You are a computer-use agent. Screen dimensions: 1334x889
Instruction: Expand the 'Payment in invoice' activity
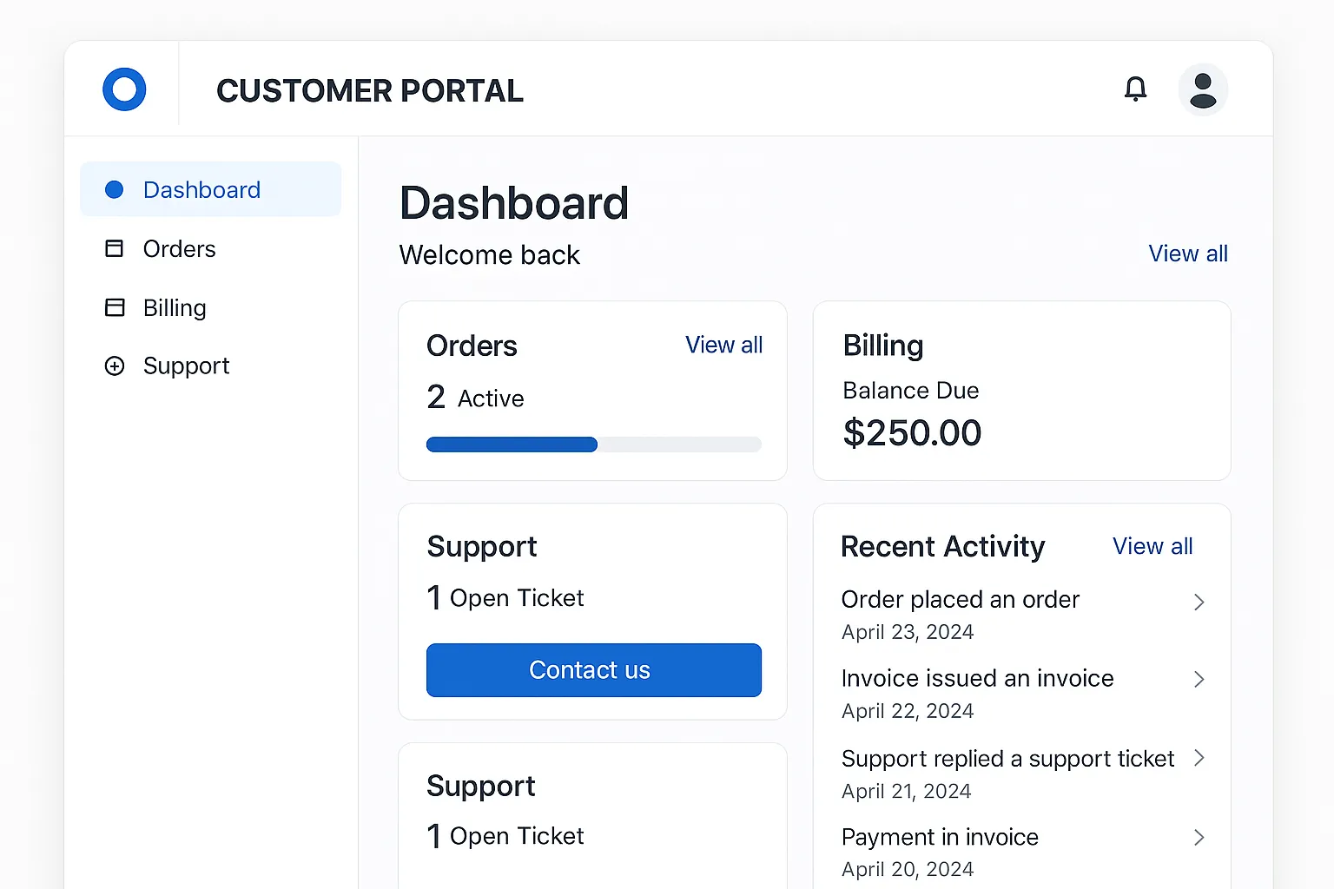click(x=1199, y=837)
